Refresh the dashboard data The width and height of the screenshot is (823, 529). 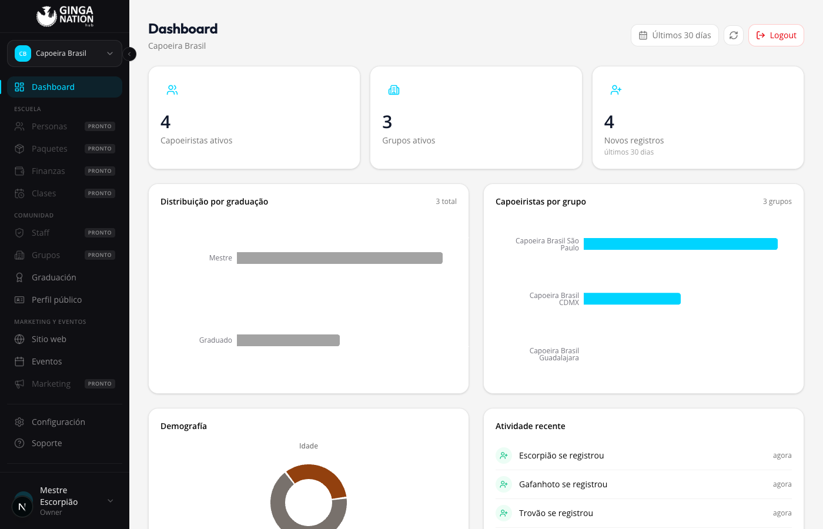tap(734, 35)
